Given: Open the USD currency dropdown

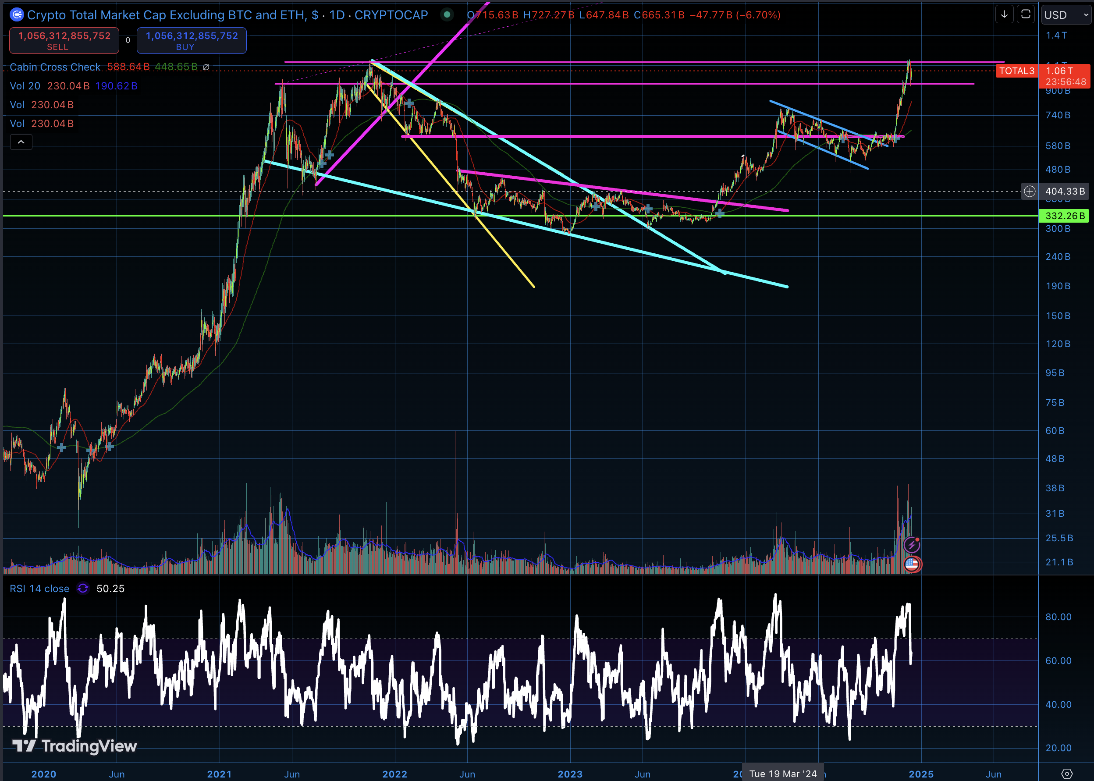Looking at the screenshot, I should (x=1066, y=15).
